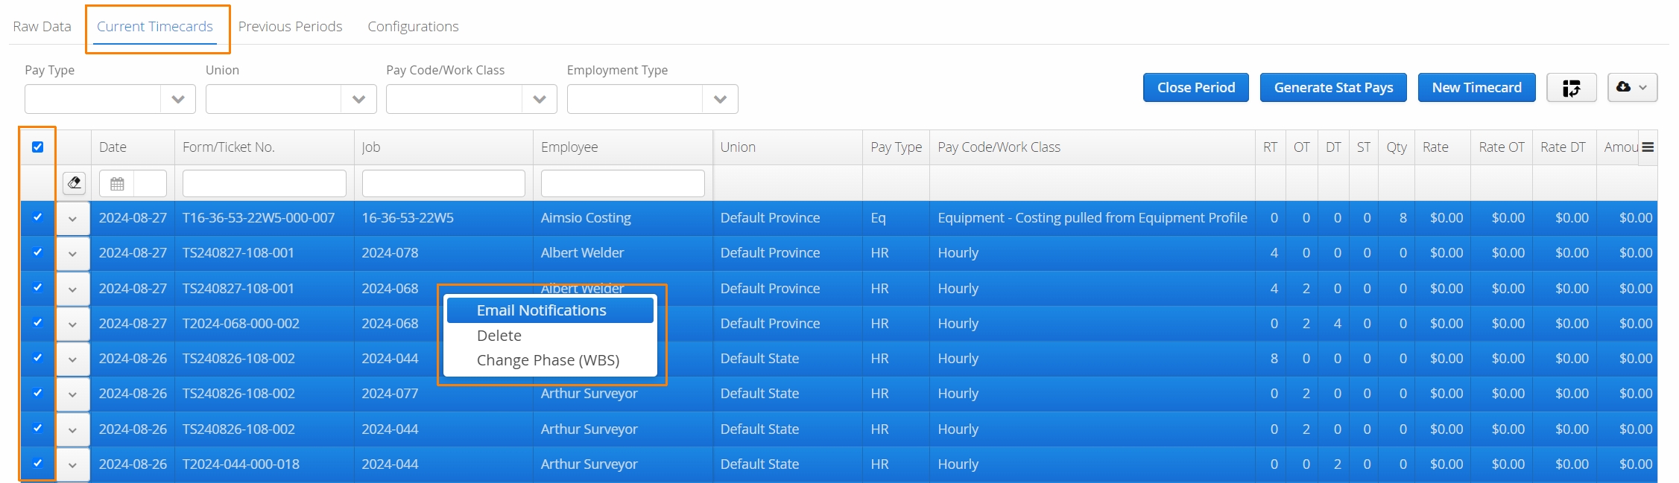Viewport: 1679px width, 483px height.
Task: Expand the T2024-044-000-018 row chevron
Action: coord(72,465)
